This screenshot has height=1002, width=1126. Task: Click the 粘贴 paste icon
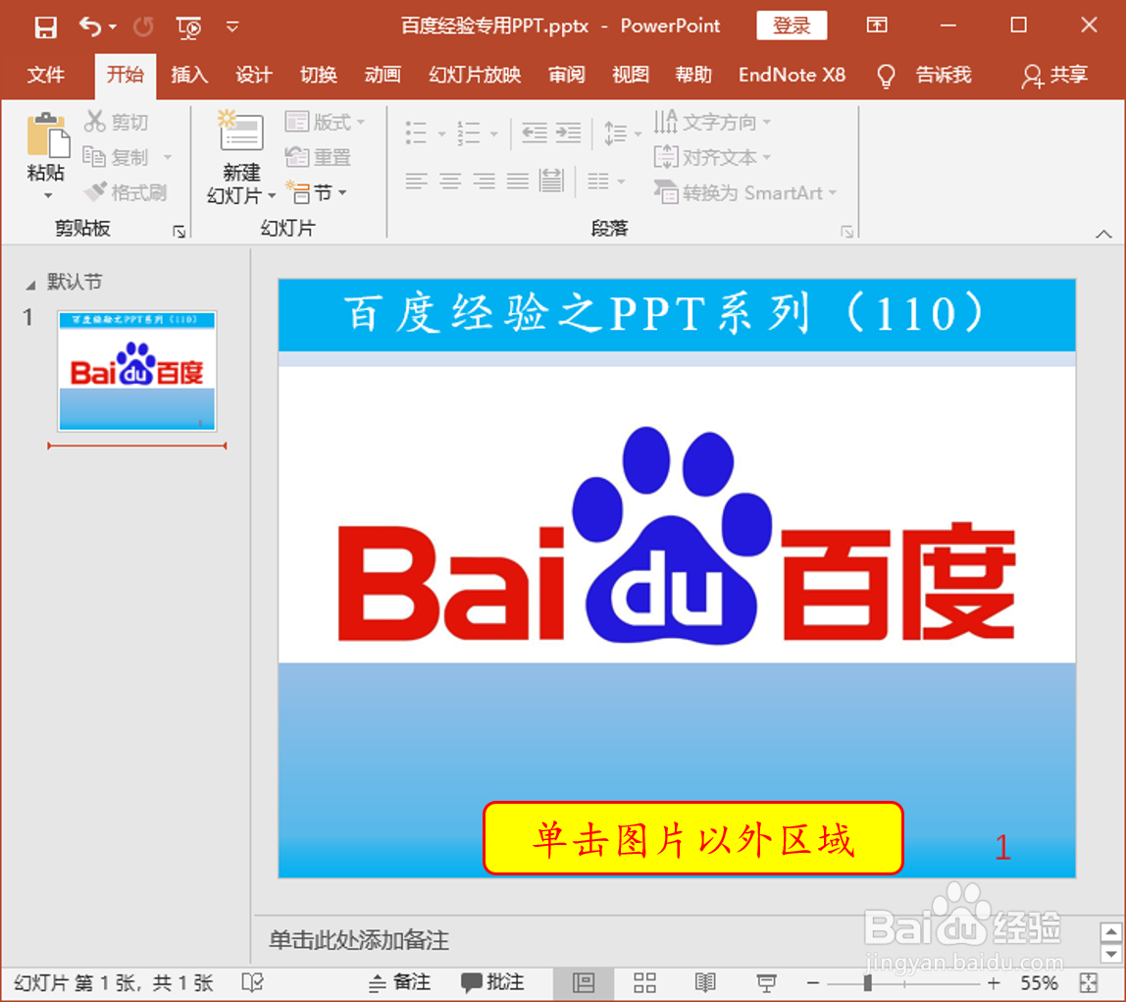(47, 135)
